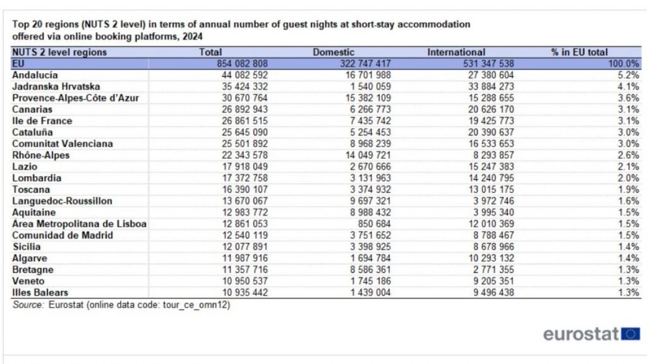Click the Comunidad de Madrid region name
The image size is (647, 364).
63,235
